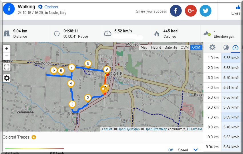Switch splits table to time view
This screenshot has width=243, height=154.
tap(226, 47)
